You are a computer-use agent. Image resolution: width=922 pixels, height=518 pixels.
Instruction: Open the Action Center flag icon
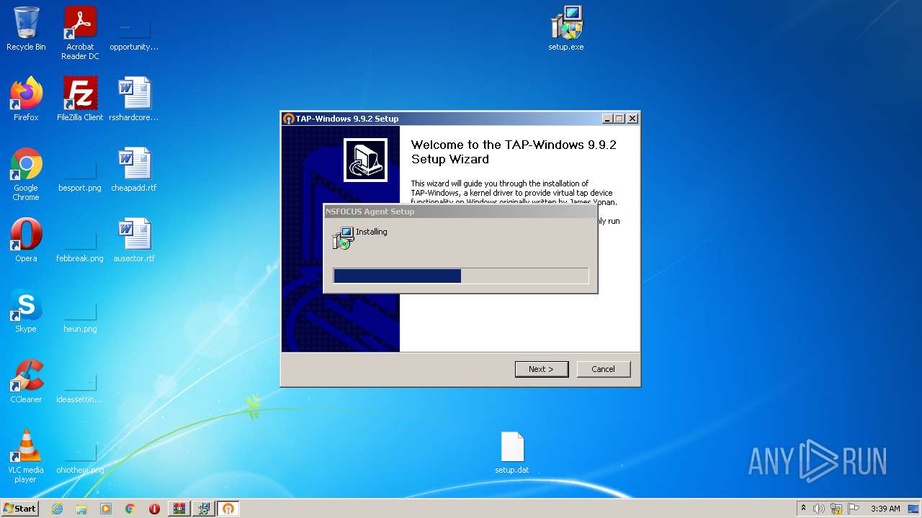(x=854, y=509)
